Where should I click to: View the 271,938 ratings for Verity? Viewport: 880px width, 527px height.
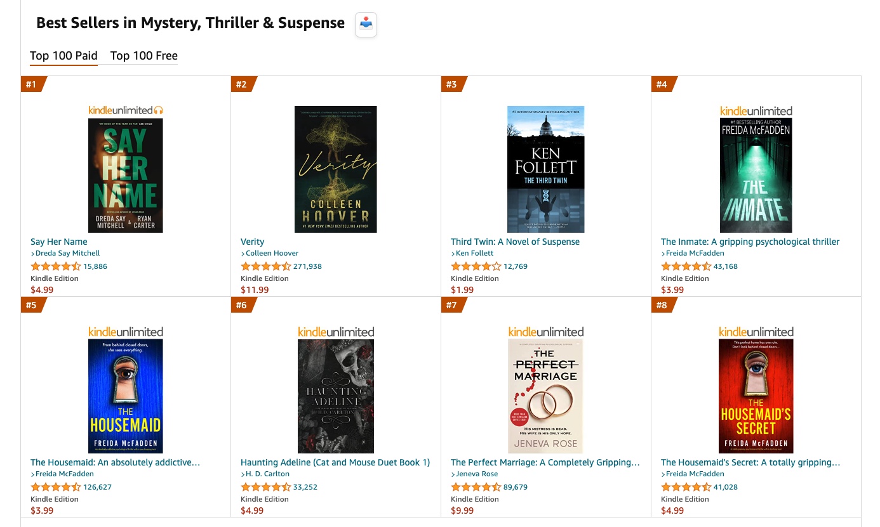click(x=307, y=266)
